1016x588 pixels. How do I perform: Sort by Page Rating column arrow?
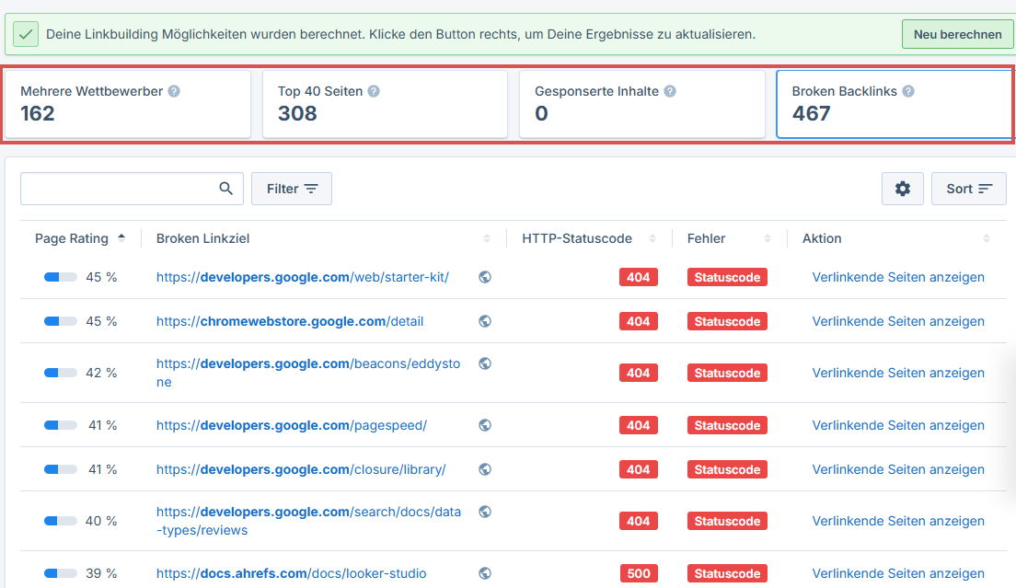click(x=121, y=238)
